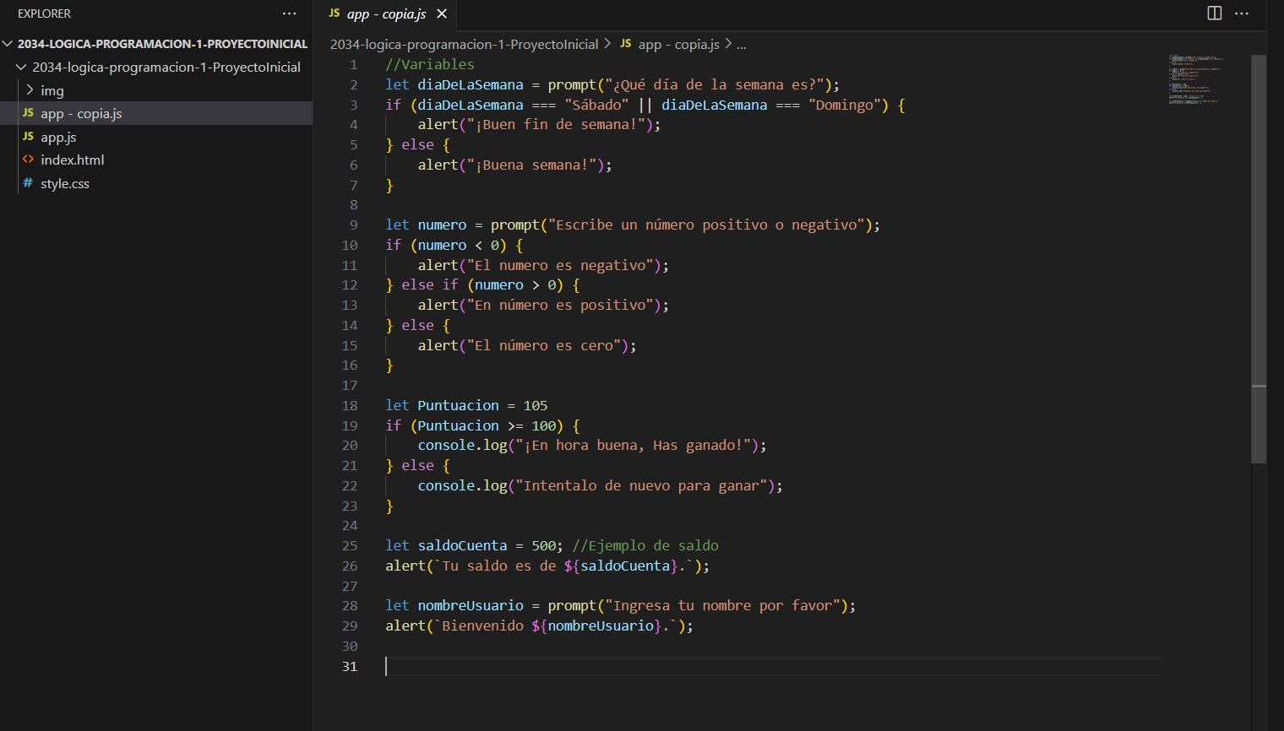The image size is (1284, 731).
Task: Click the saldoCuenta declaration on line 25
Action: pos(462,545)
